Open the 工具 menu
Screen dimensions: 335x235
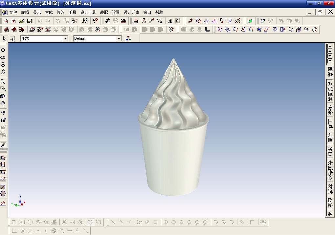tap(73, 12)
